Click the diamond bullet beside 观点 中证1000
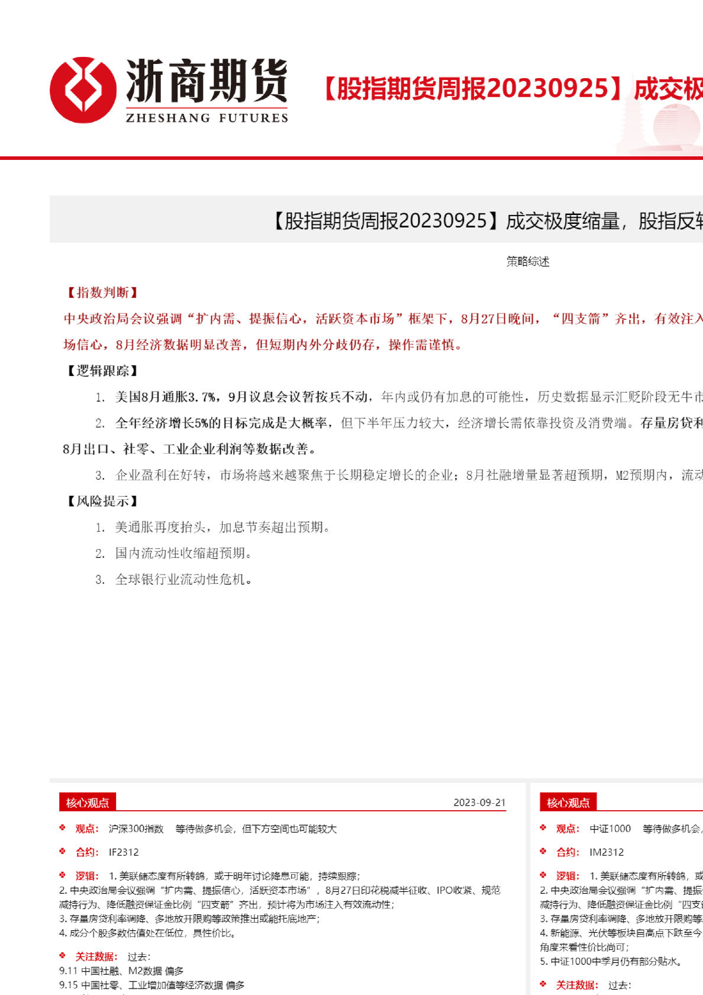This screenshot has height=995, width=703. [x=543, y=828]
